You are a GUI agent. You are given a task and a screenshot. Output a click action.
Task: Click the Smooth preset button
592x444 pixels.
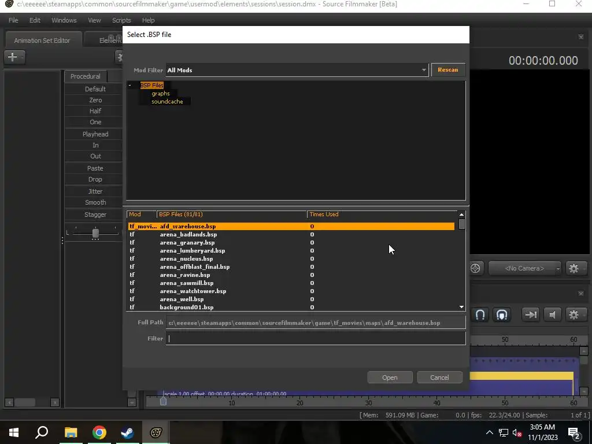click(x=95, y=202)
